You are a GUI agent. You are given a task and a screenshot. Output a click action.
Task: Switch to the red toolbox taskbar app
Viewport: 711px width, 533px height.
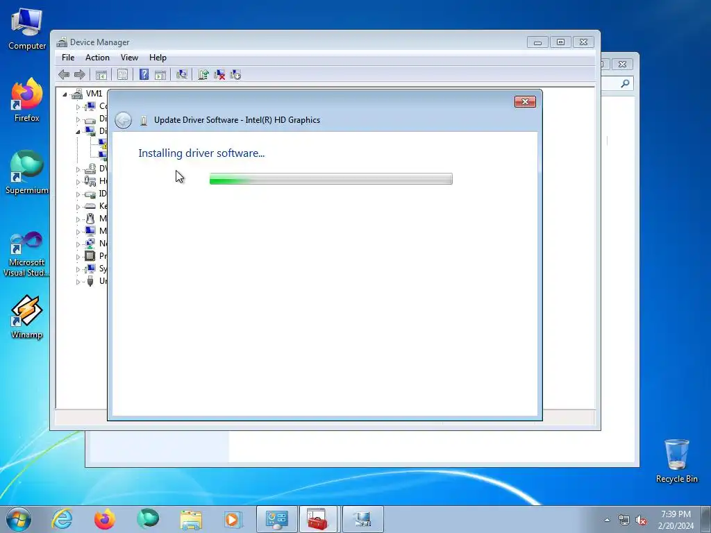(318, 519)
